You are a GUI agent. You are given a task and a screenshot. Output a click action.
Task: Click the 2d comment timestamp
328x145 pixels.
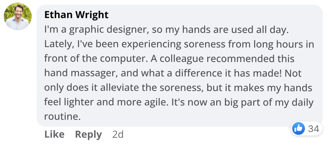tap(118, 134)
